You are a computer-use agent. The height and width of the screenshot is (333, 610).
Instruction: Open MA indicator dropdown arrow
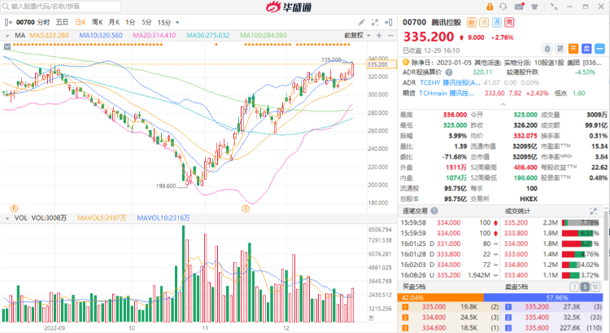(x=7, y=36)
